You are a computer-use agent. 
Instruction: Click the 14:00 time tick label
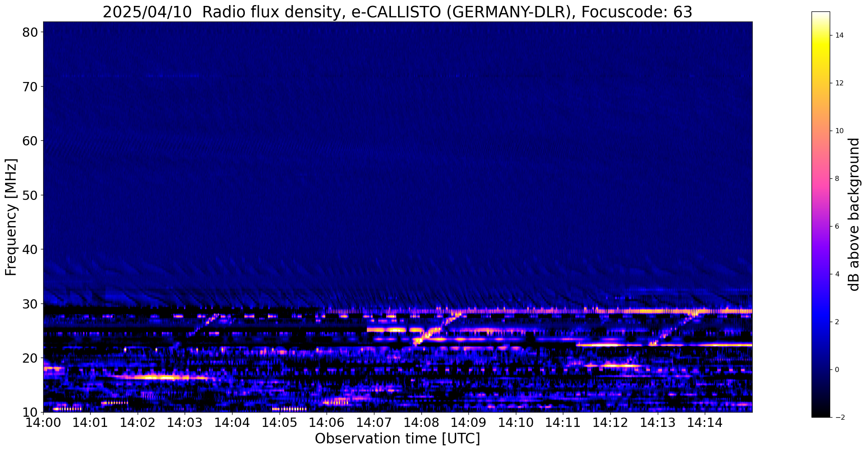43,423
